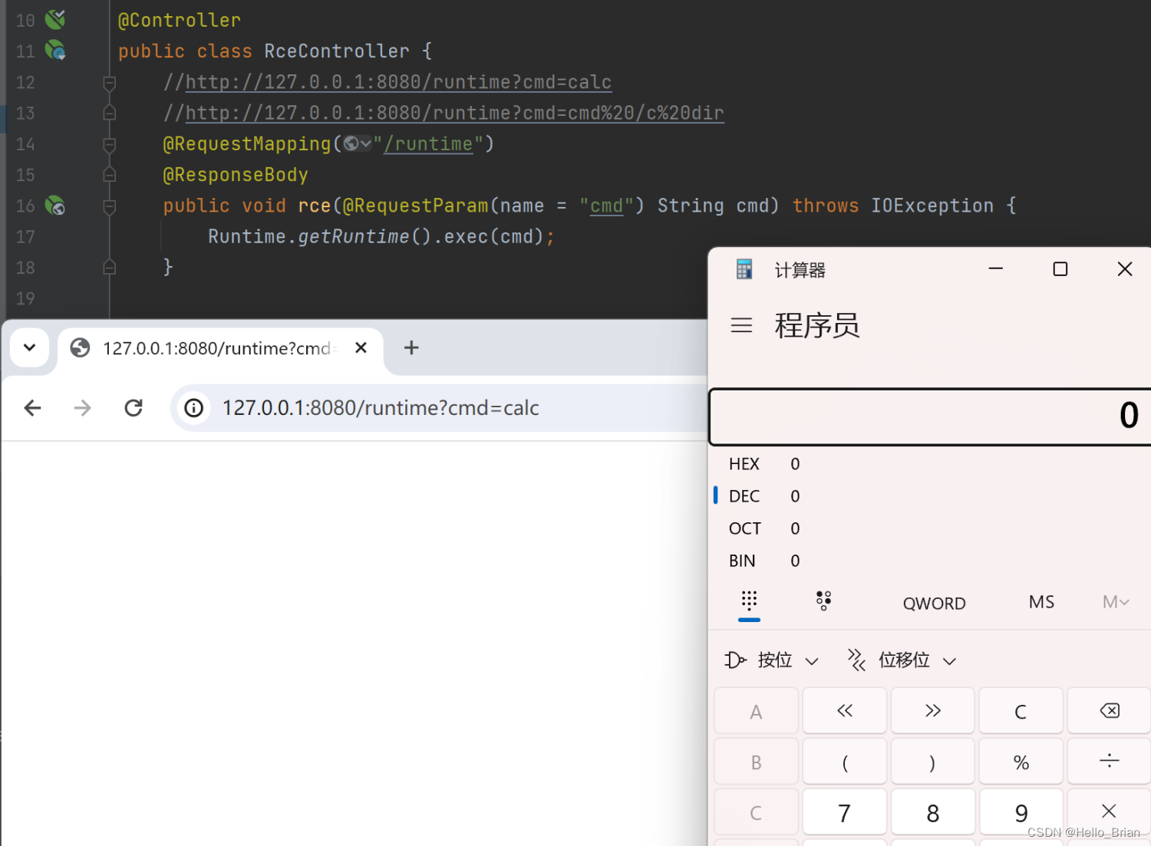Close the 127.0.0.1:8080 browser tab
Image resolution: width=1151 pixels, height=846 pixels.
[361, 348]
